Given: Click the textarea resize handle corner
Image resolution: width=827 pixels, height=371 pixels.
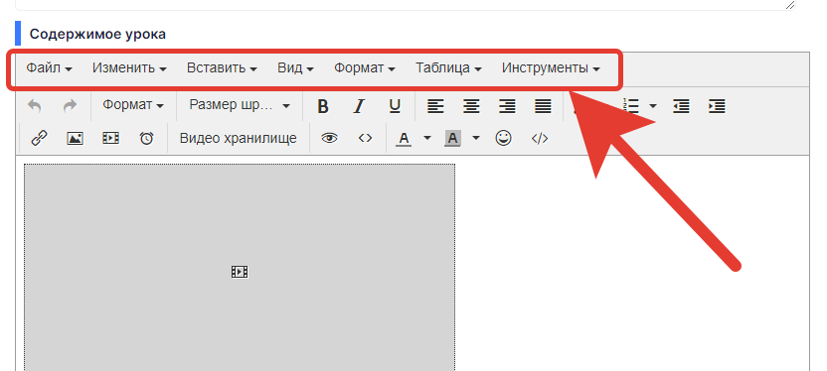Looking at the screenshot, I should [789, 5].
